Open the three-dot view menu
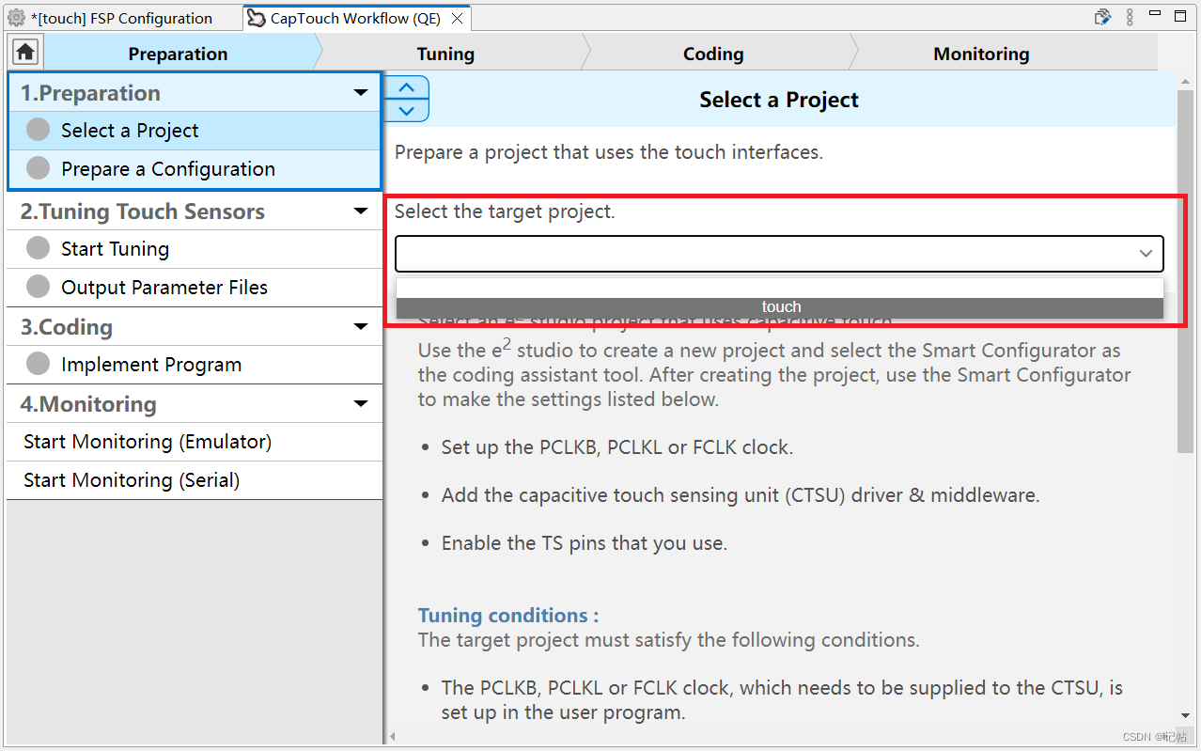This screenshot has height=751, width=1201. tap(1130, 17)
